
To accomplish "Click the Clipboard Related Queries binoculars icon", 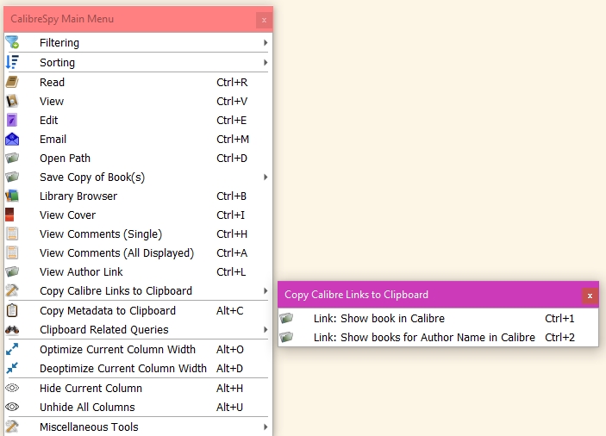I will click(12, 329).
